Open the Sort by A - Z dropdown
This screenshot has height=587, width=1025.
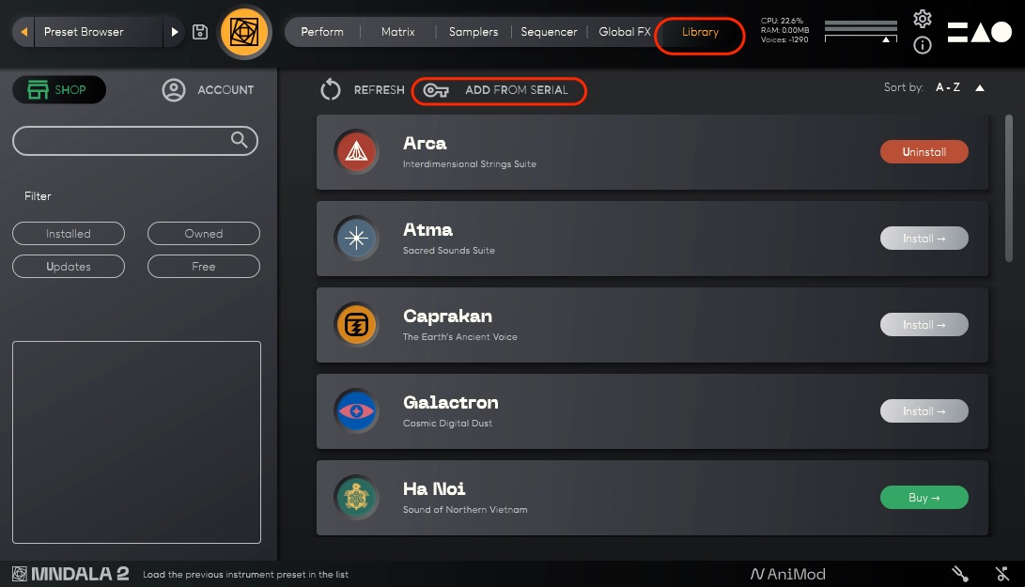[x=948, y=87]
